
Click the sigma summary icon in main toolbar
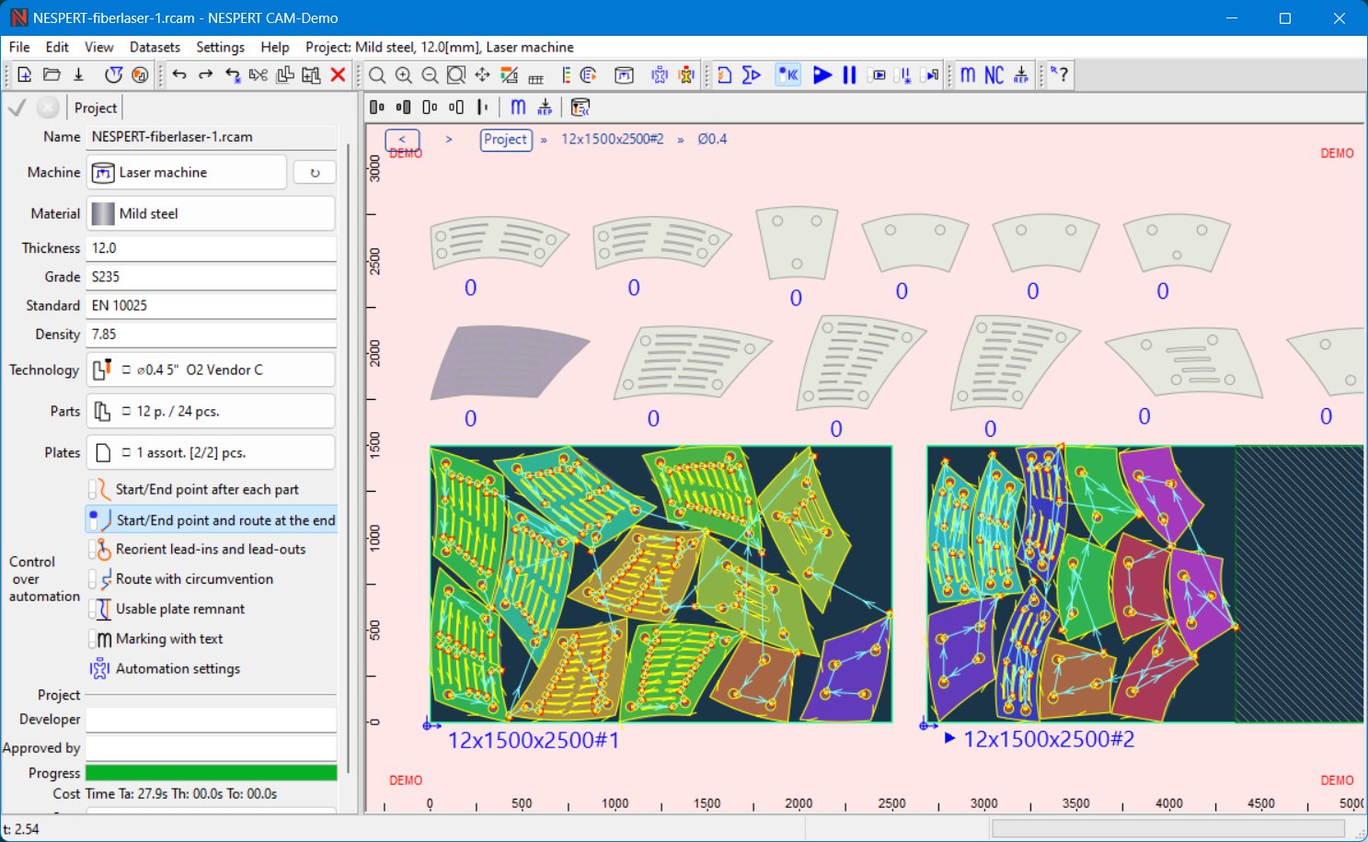pyautogui.click(x=752, y=75)
